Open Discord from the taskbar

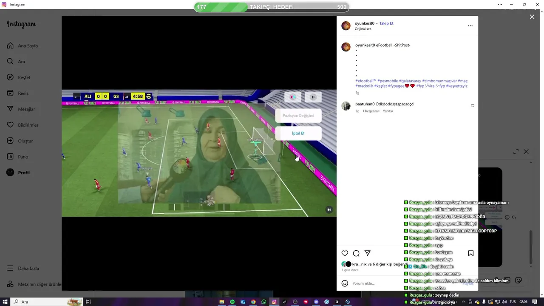tap(316, 302)
